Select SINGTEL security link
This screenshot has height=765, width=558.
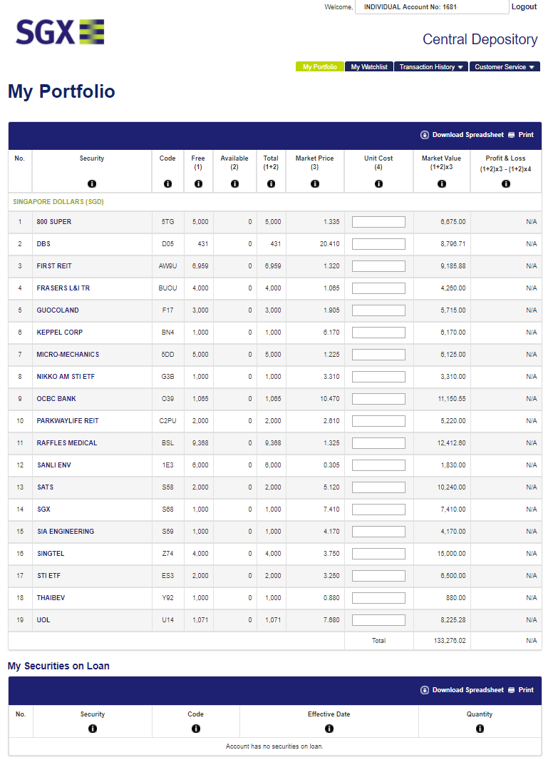[x=51, y=553]
